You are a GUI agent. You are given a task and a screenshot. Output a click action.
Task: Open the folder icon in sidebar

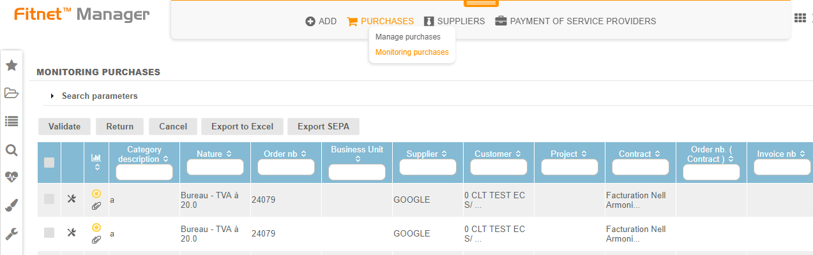pyautogui.click(x=11, y=93)
